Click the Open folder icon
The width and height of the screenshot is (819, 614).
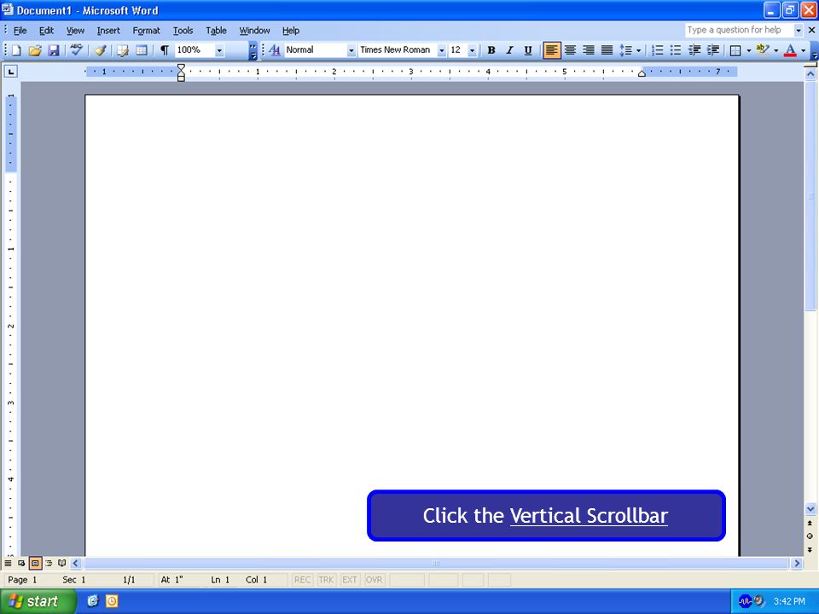[x=34, y=50]
